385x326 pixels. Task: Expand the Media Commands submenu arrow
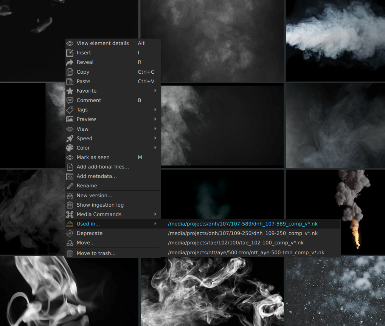point(155,215)
